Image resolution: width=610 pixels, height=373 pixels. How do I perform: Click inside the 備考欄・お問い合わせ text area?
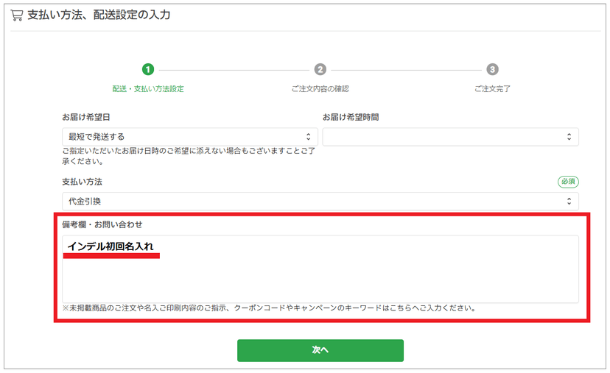320,269
